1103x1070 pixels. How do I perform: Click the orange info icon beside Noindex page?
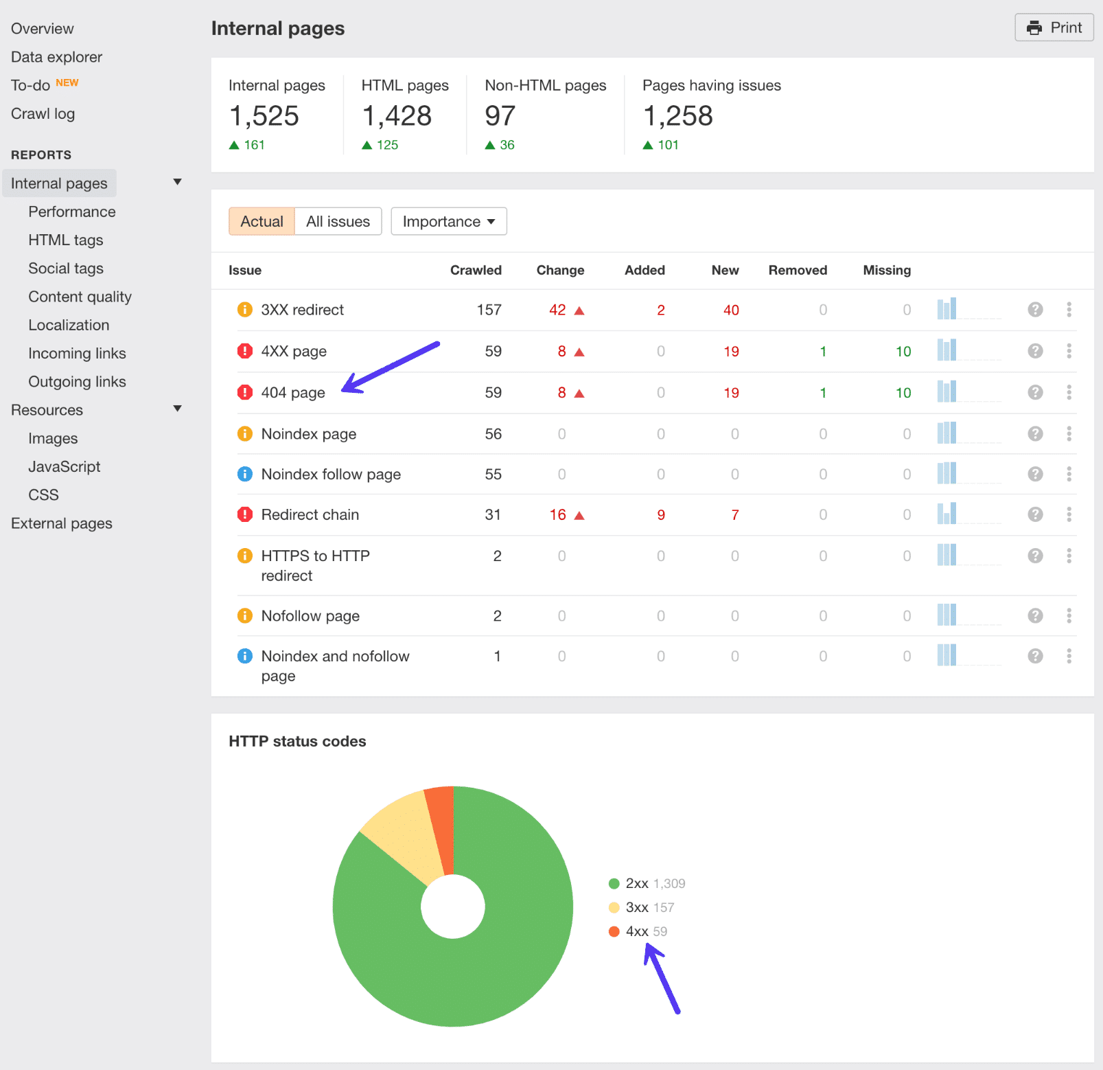tap(245, 433)
